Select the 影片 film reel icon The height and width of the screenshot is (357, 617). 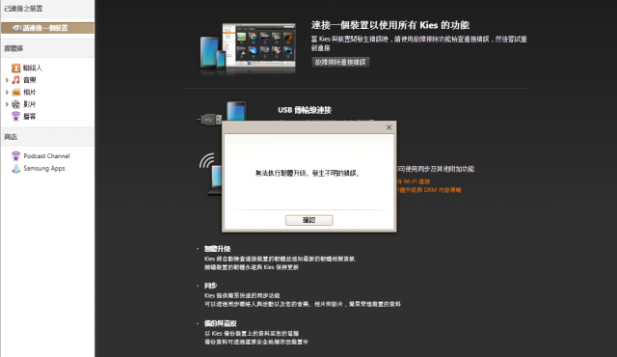coord(15,104)
